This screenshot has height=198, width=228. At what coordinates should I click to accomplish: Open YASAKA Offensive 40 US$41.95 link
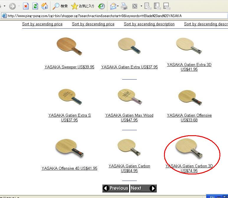click(x=69, y=168)
